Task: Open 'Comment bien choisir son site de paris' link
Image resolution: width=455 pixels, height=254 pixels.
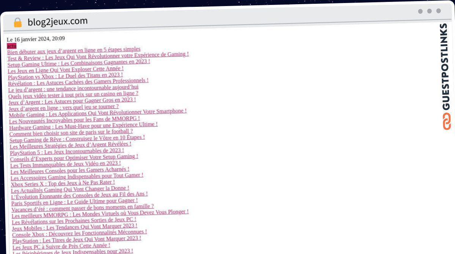Action: pyautogui.click(x=71, y=133)
